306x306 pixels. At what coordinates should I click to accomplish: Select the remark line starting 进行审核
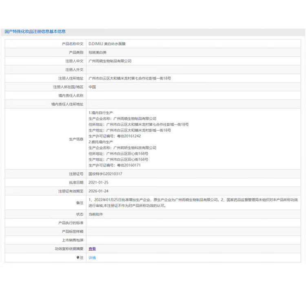tap(127, 206)
